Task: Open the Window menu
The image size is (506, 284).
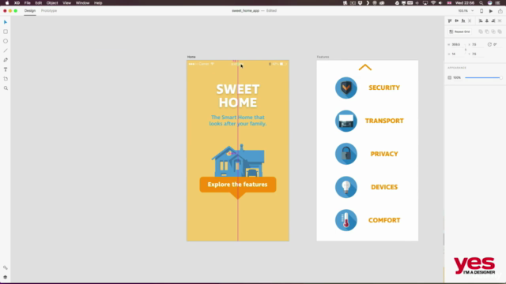Action: [82, 3]
